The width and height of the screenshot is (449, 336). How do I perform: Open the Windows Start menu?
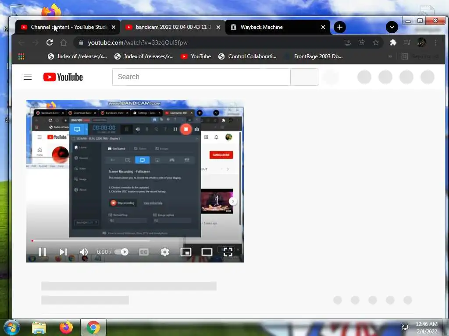point(12,327)
